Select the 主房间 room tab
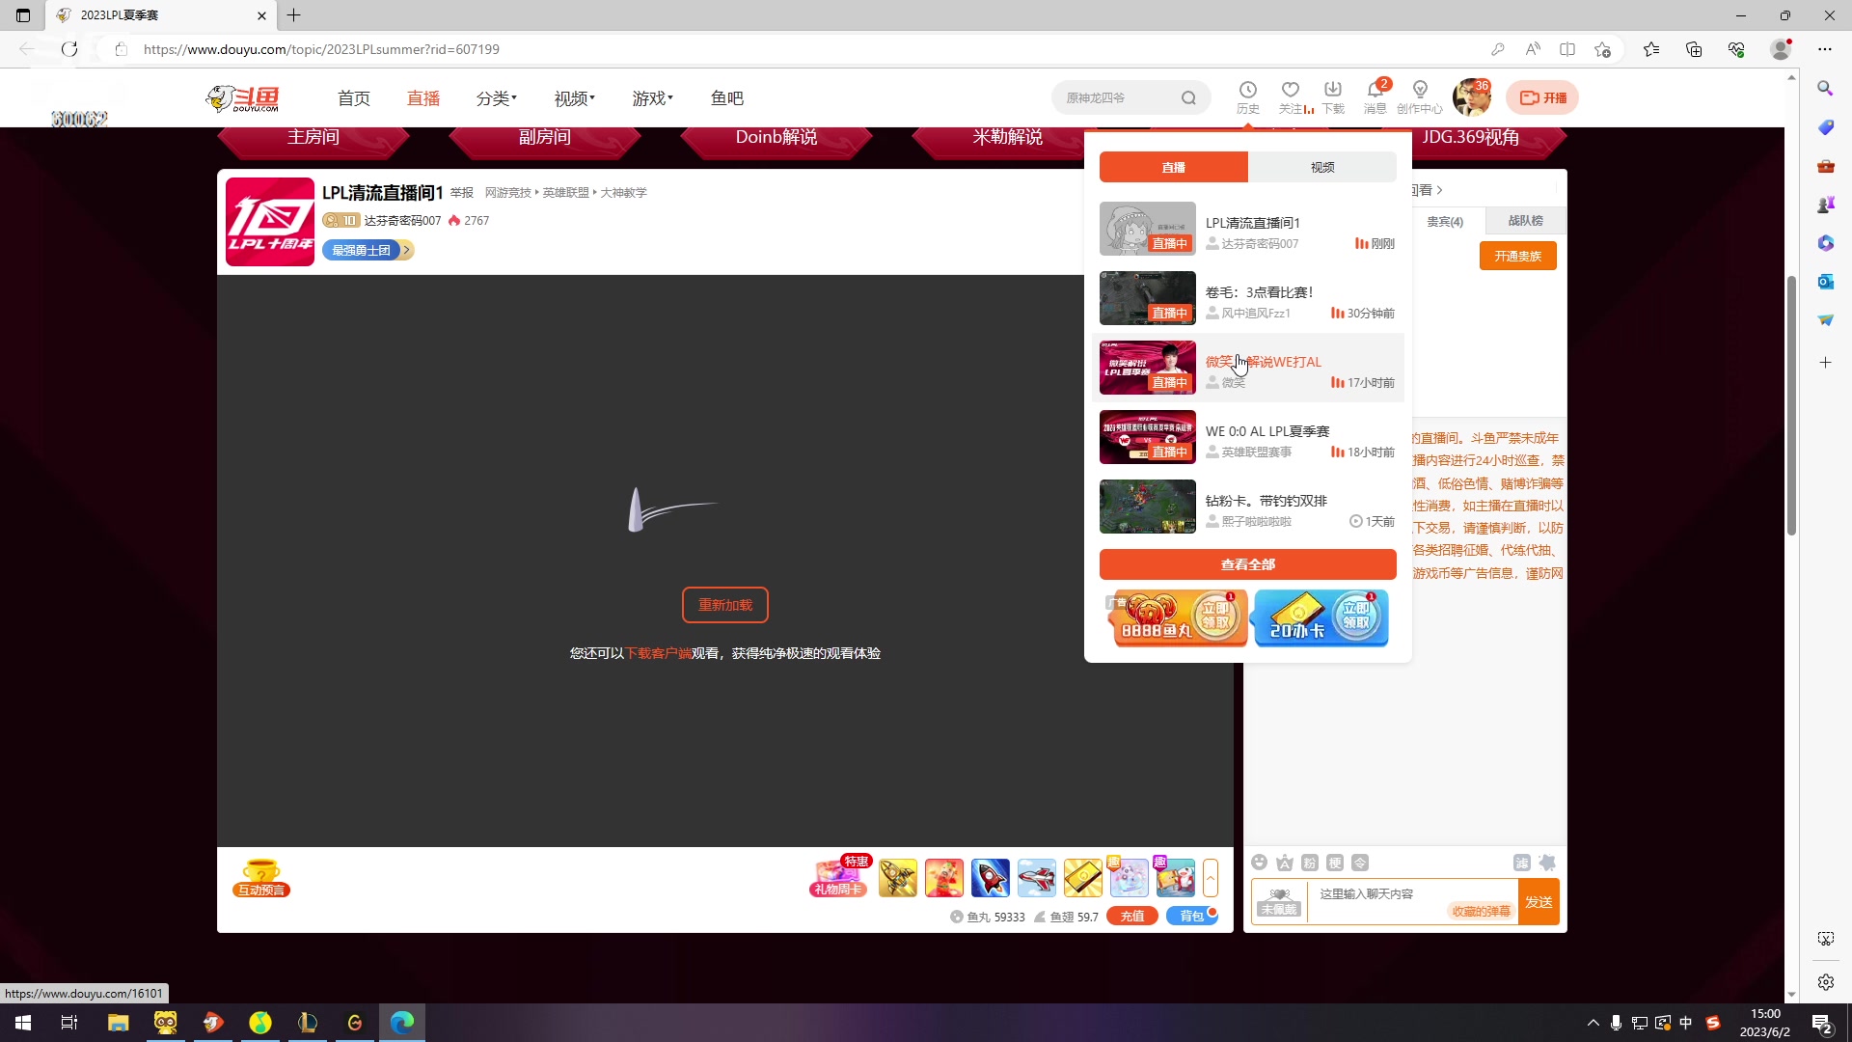This screenshot has height=1042, width=1852. [313, 137]
